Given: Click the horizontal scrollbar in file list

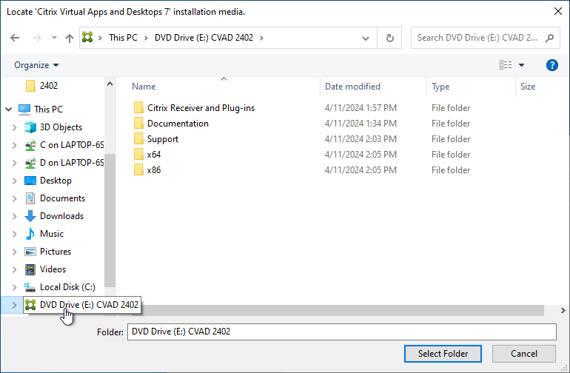Looking at the screenshot, I should pyautogui.click(x=333, y=311).
